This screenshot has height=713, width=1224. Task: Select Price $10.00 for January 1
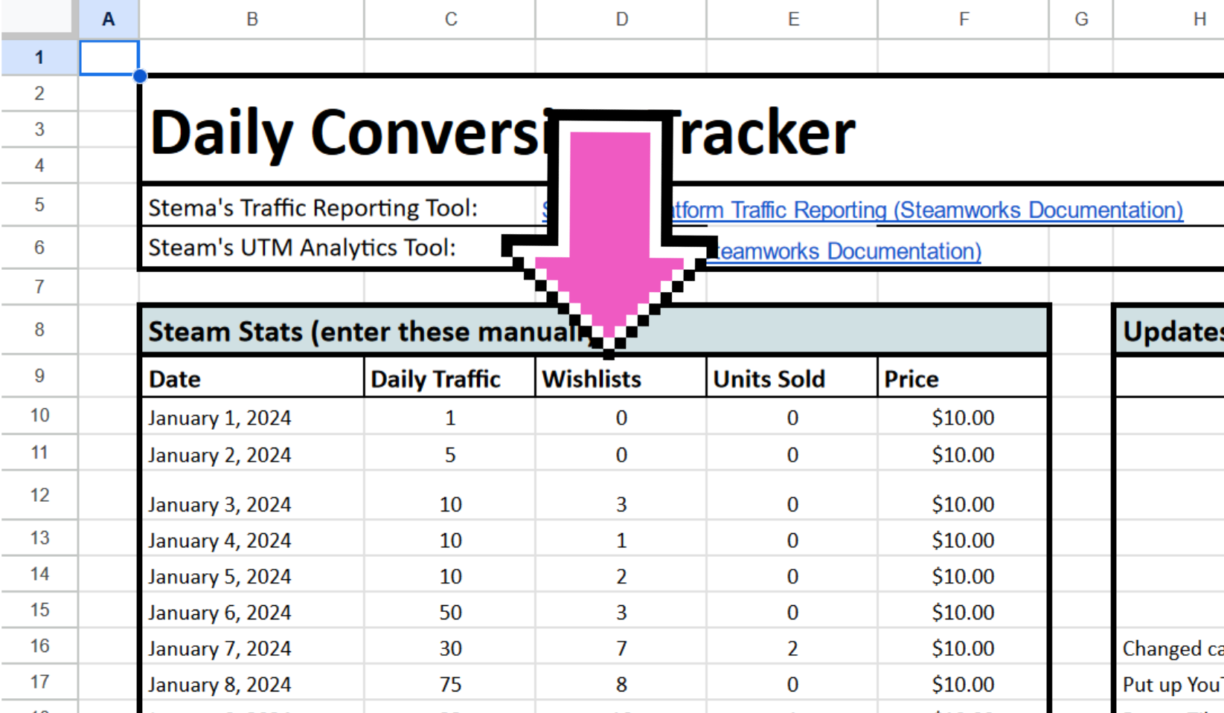pyautogui.click(x=962, y=417)
